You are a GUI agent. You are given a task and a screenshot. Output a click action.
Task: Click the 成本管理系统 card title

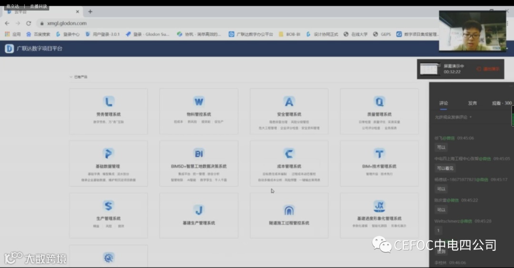[x=289, y=166]
